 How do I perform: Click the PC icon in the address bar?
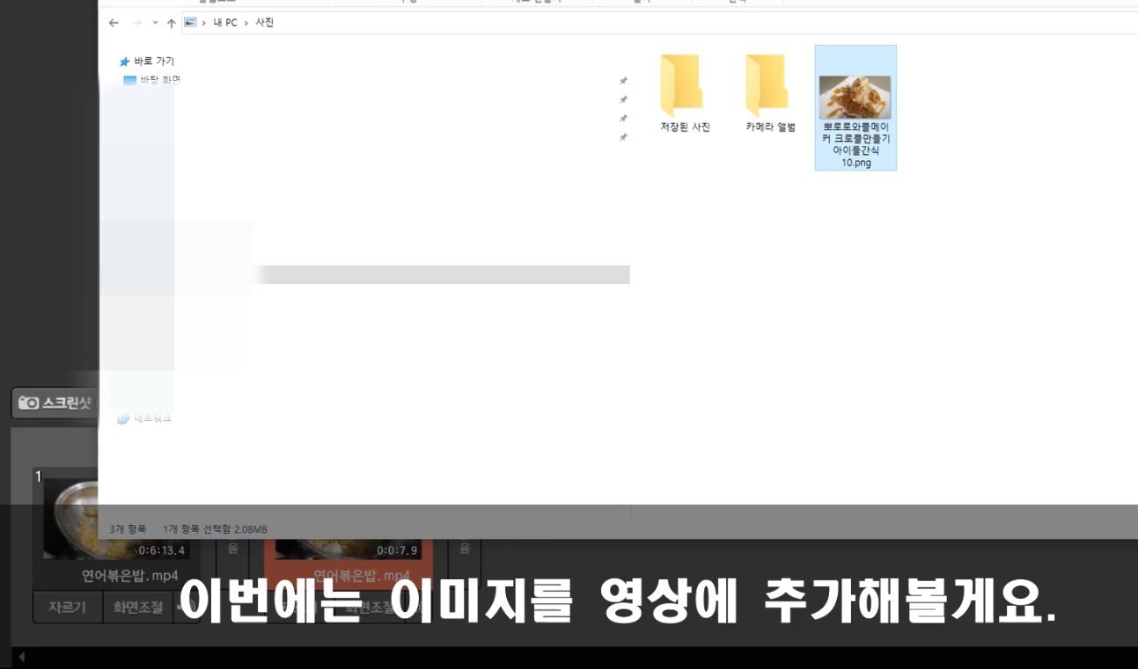pos(190,23)
